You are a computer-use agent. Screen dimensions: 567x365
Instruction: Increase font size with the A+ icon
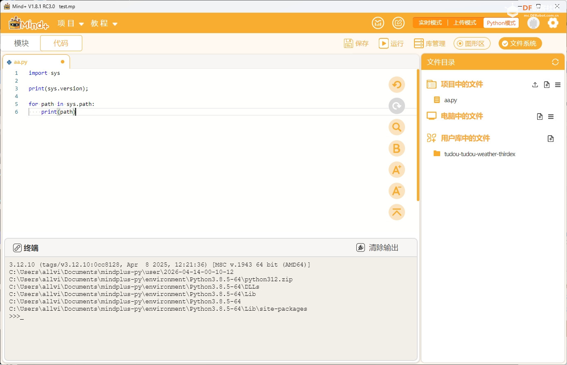click(396, 170)
